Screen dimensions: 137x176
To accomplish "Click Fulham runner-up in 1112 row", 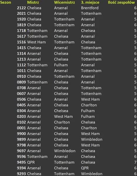I will tap(61, 65).
